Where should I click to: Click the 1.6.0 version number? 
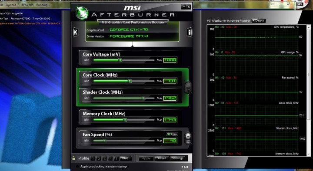click(185, 167)
